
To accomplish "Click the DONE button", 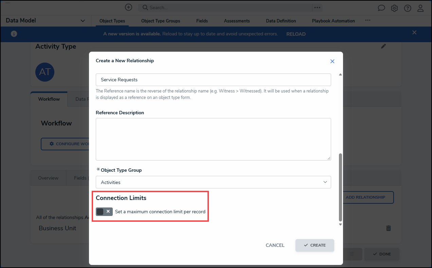I will (x=382, y=254).
